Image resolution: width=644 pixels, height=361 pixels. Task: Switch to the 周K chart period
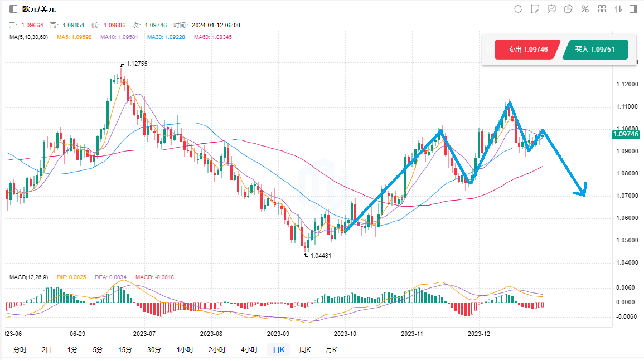coord(305,350)
